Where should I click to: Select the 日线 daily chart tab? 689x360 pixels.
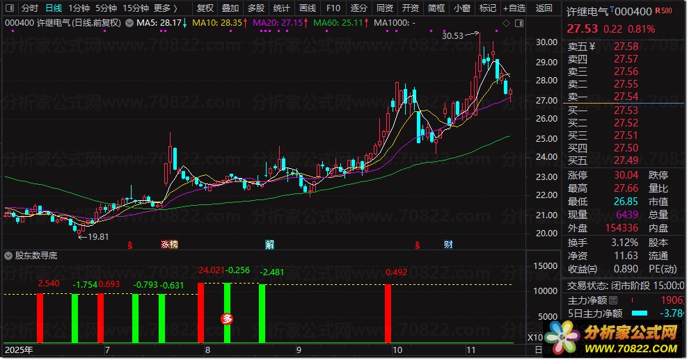[x=54, y=8]
